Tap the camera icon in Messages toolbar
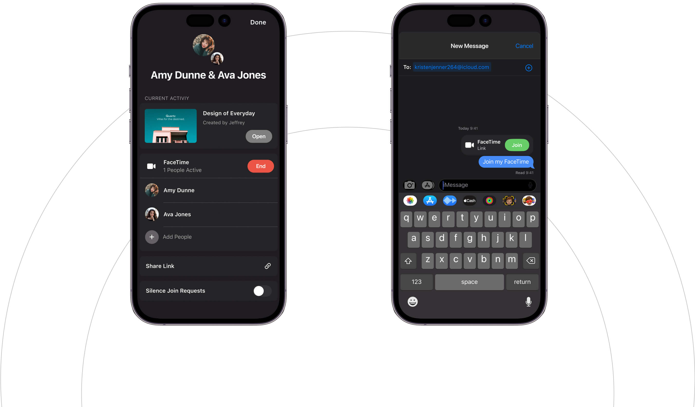 pos(409,185)
